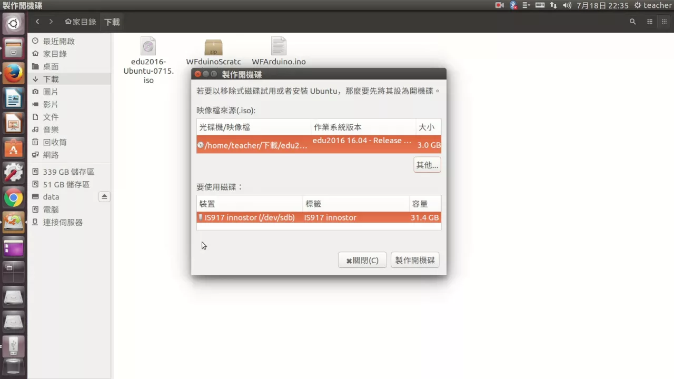Select WFArduino.ino file

[x=279, y=52]
